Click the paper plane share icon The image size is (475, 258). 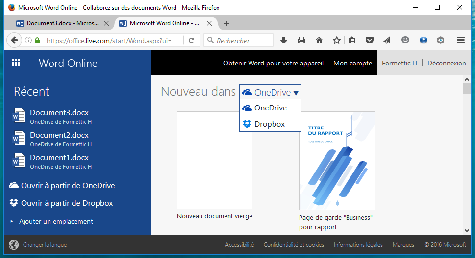point(387,40)
